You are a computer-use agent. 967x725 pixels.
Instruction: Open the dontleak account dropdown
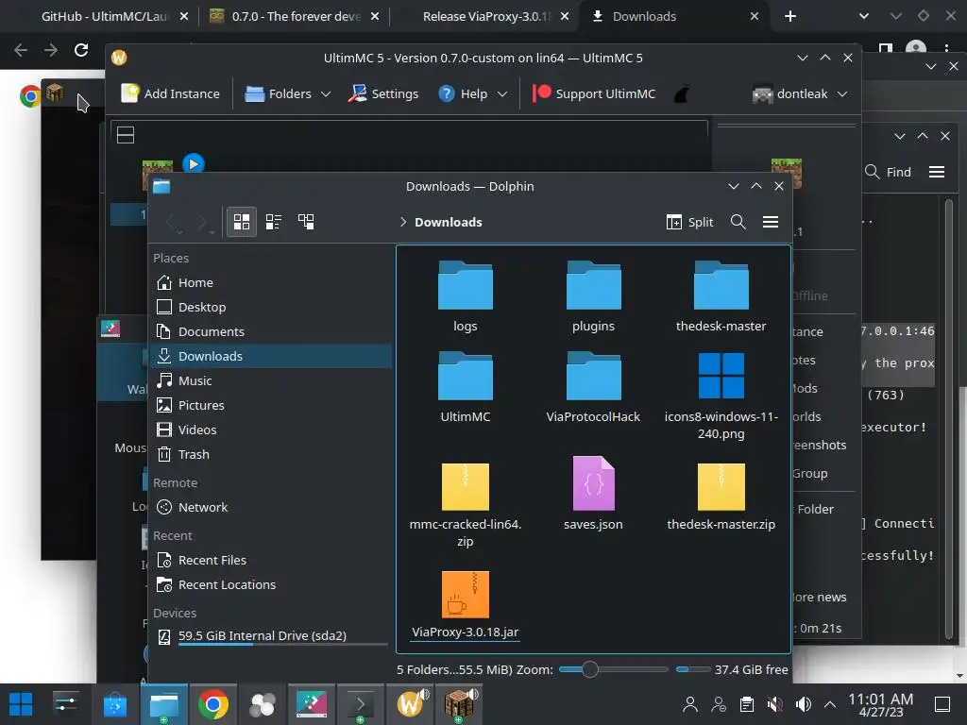click(800, 93)
